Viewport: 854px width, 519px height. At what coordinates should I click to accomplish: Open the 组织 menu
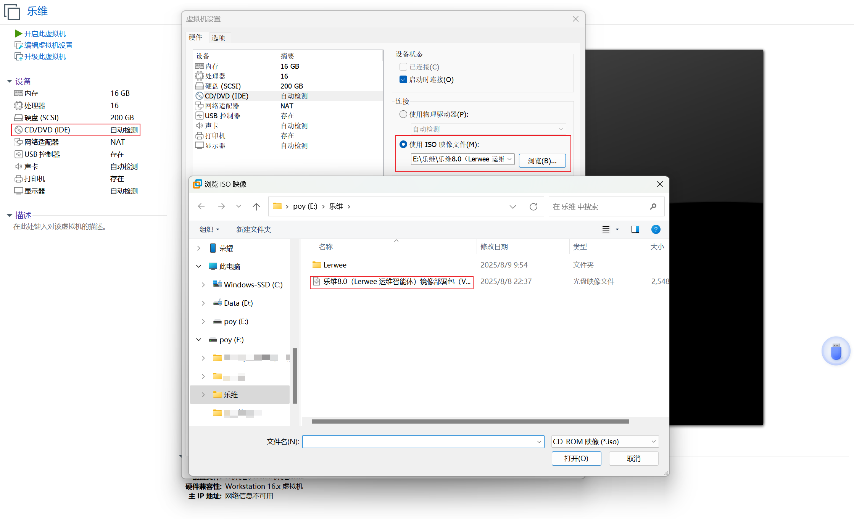(209, 229)
